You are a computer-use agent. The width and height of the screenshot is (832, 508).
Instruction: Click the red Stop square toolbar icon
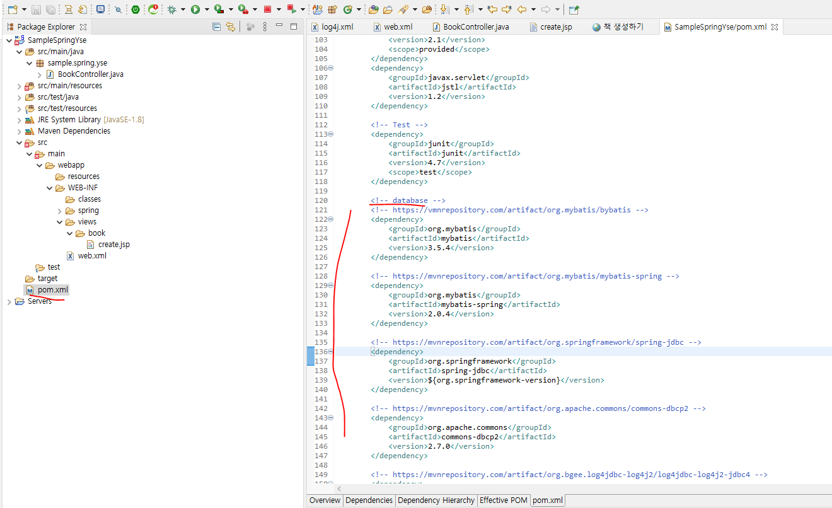click(x=267, y=9)
